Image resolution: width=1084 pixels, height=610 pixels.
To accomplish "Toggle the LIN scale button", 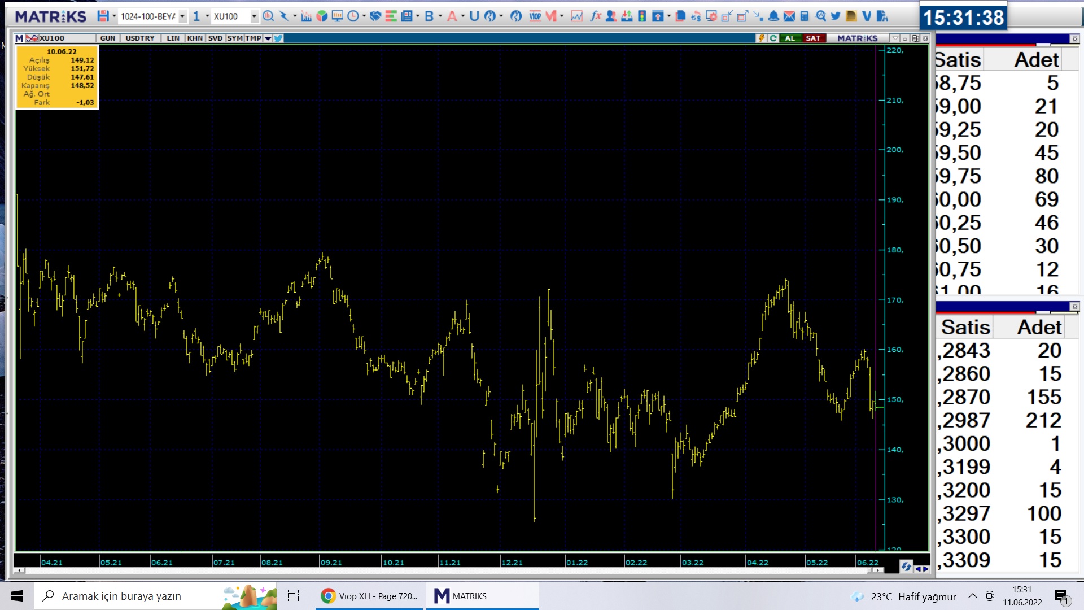I will click(173, 38).
